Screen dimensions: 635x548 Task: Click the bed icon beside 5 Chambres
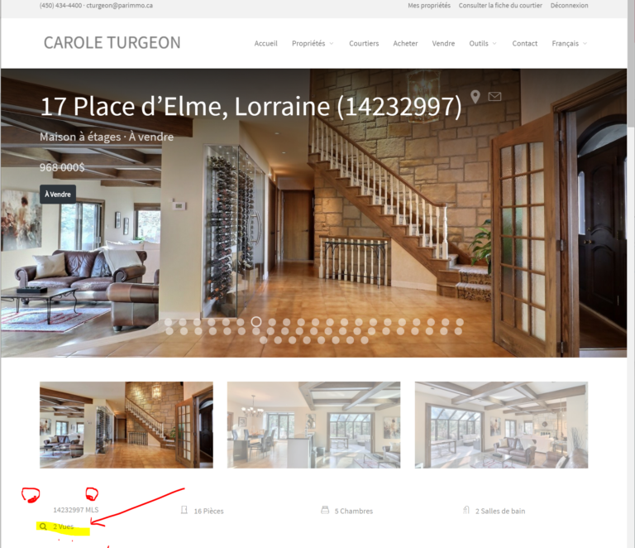coord(325,510)
